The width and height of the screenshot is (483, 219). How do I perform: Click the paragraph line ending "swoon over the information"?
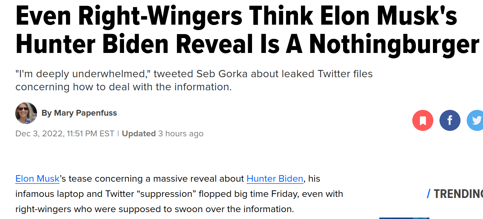154,209
